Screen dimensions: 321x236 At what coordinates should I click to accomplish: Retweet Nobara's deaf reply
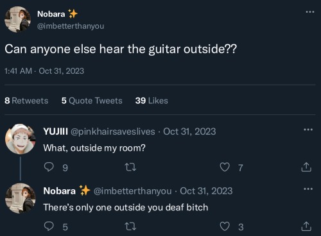pyautogui.click(x=130, y=226)
